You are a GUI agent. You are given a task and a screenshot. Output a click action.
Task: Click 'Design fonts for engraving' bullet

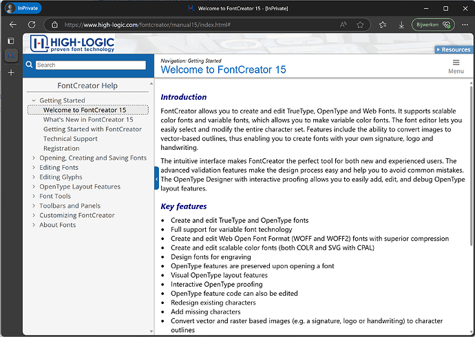coord(211,257)
